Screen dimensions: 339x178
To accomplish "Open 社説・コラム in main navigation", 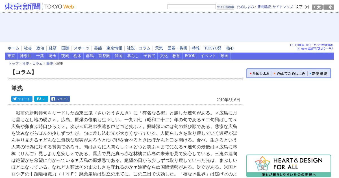I will click(x=139, y=48).
